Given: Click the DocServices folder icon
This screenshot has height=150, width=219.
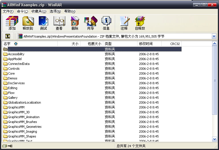Looking at the screenshot, I should click(5, 83).
